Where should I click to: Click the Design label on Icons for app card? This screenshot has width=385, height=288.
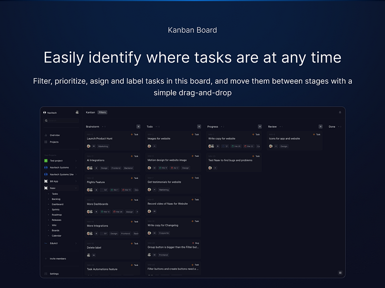click(284, 146)
